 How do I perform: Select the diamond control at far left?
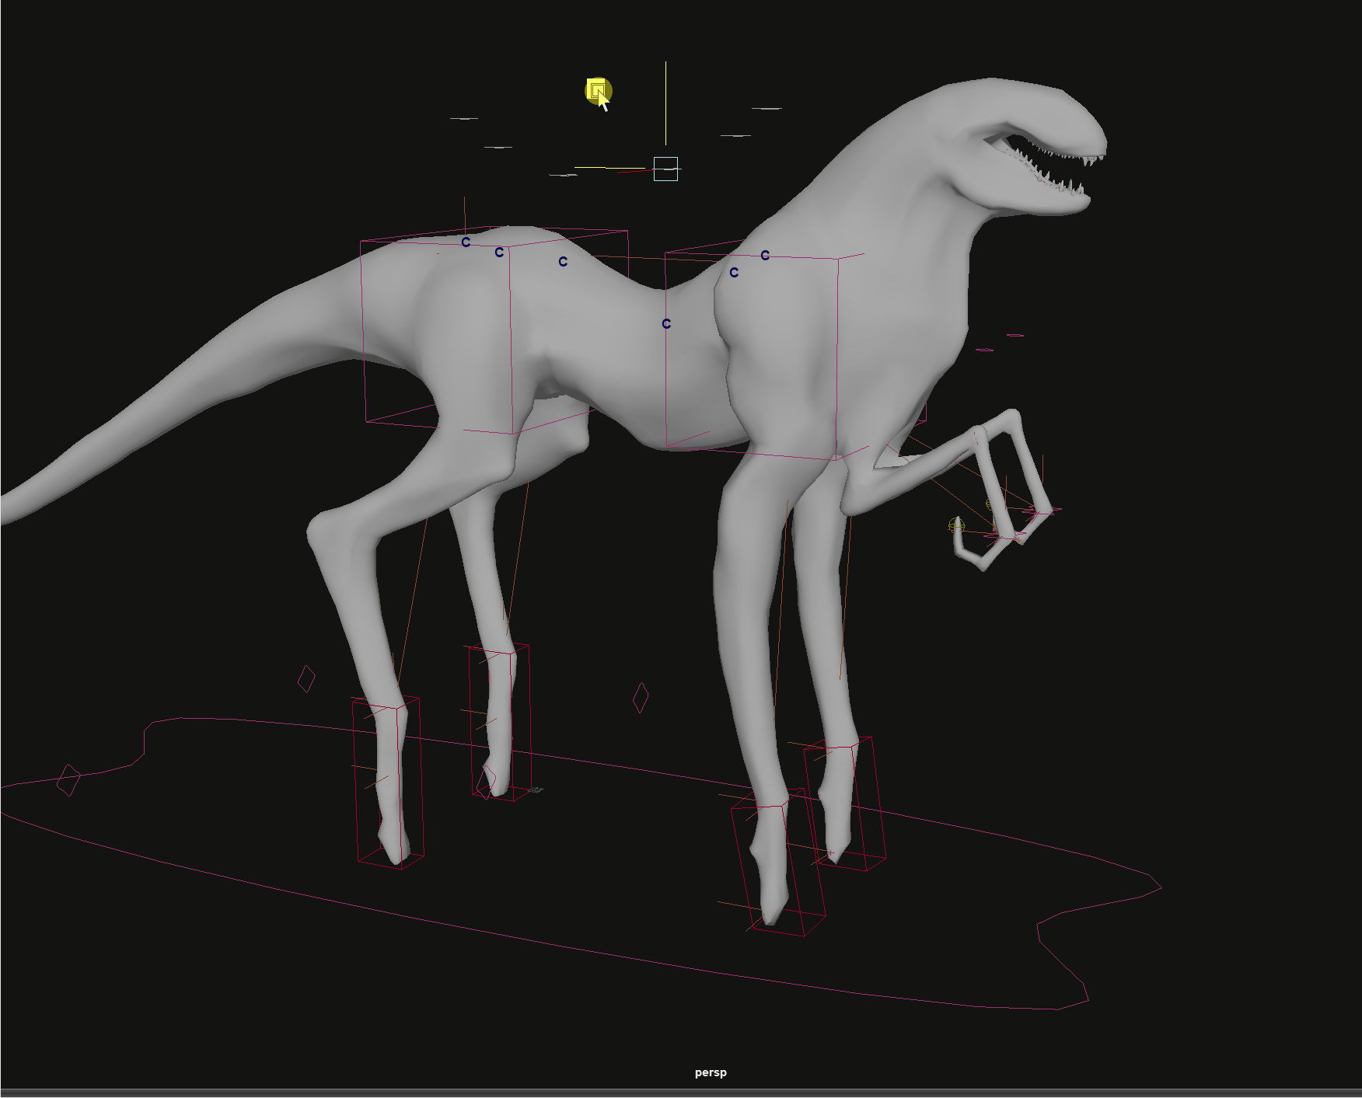click(x=68, y=780)
